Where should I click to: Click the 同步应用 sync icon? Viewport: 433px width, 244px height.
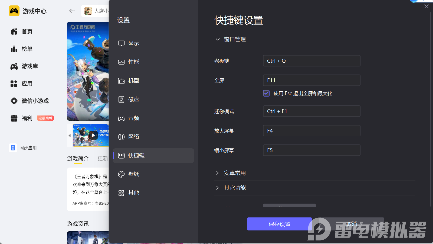(13, 148)
